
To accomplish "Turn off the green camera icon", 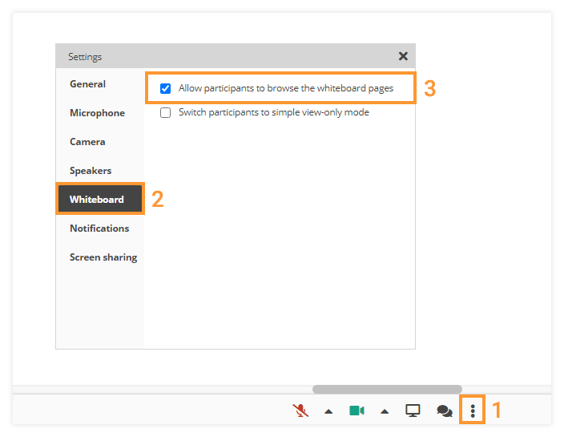I will pos(357,411).
